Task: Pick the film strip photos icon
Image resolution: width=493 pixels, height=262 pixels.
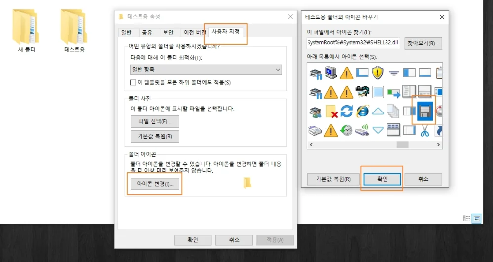Action: [362, 92]
